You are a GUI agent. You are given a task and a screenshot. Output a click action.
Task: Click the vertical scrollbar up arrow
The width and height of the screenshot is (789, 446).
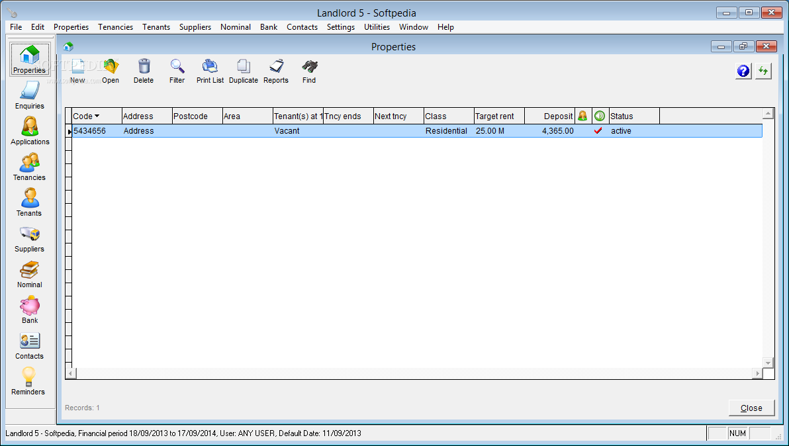(768, 114)
